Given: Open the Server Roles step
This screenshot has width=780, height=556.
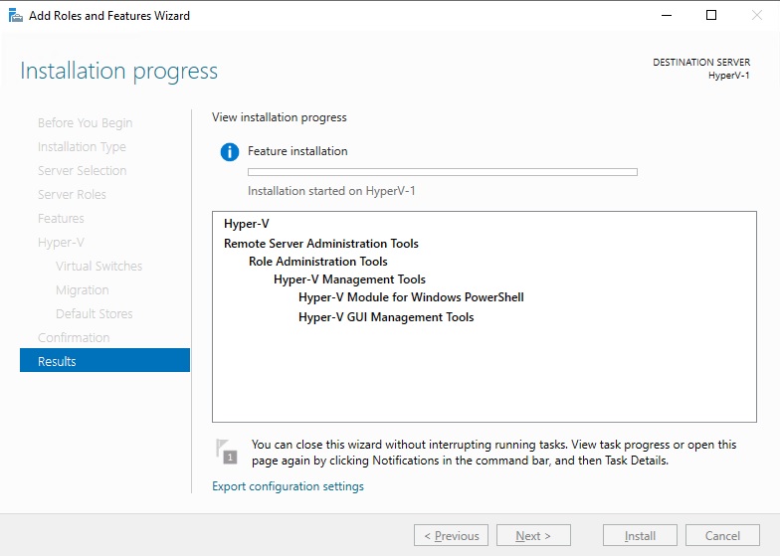Looking at the screenshot, I should 72,195.
